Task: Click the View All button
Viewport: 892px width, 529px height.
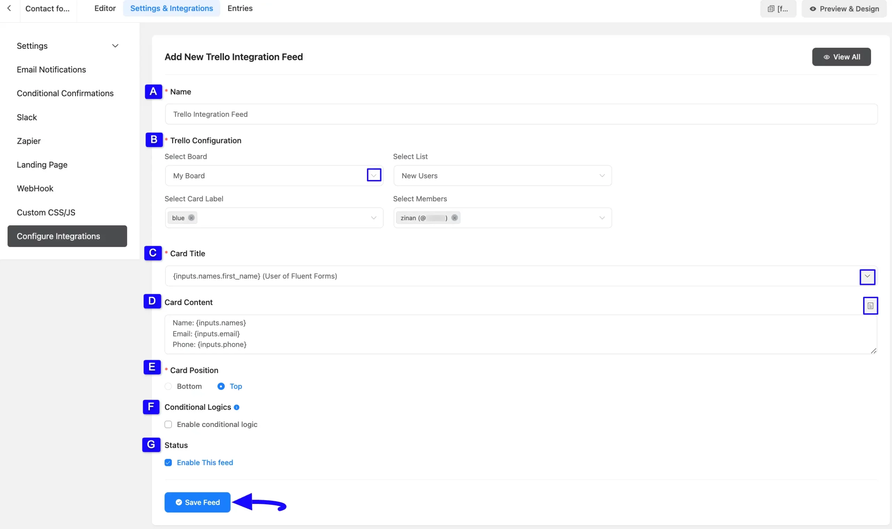Action: pos(841,57)
